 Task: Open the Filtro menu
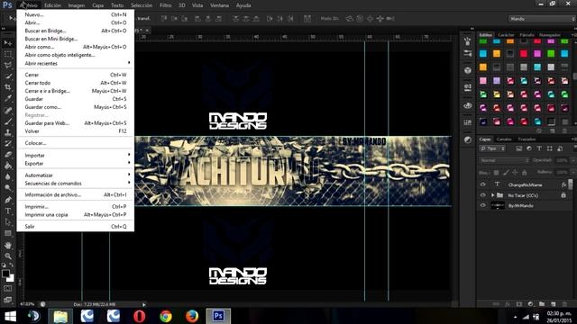(x=166, y=5)
